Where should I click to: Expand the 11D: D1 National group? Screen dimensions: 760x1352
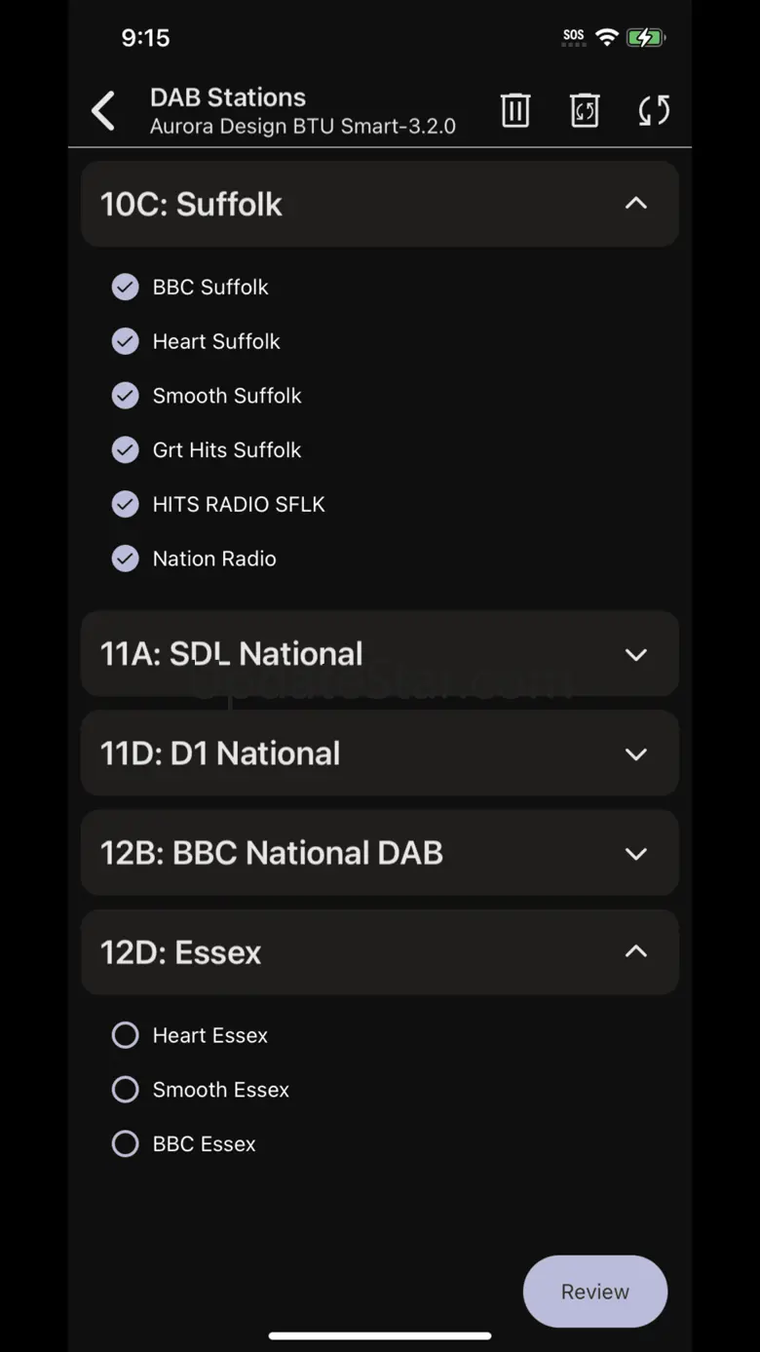pos(635,754)
